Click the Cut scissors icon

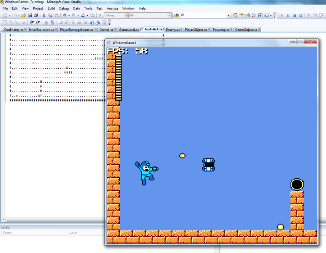[x=44, y=15]
